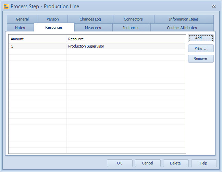The height and width of the screenshot is (172, 222).
Task: Remove the selected resource
Action: 200,58
